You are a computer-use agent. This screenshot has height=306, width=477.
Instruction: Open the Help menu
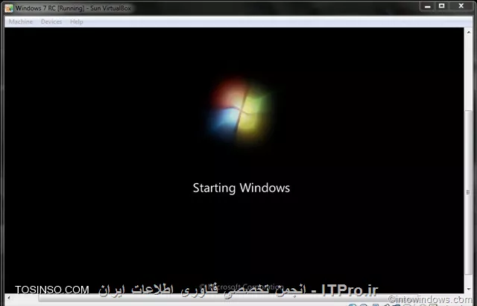76,22
